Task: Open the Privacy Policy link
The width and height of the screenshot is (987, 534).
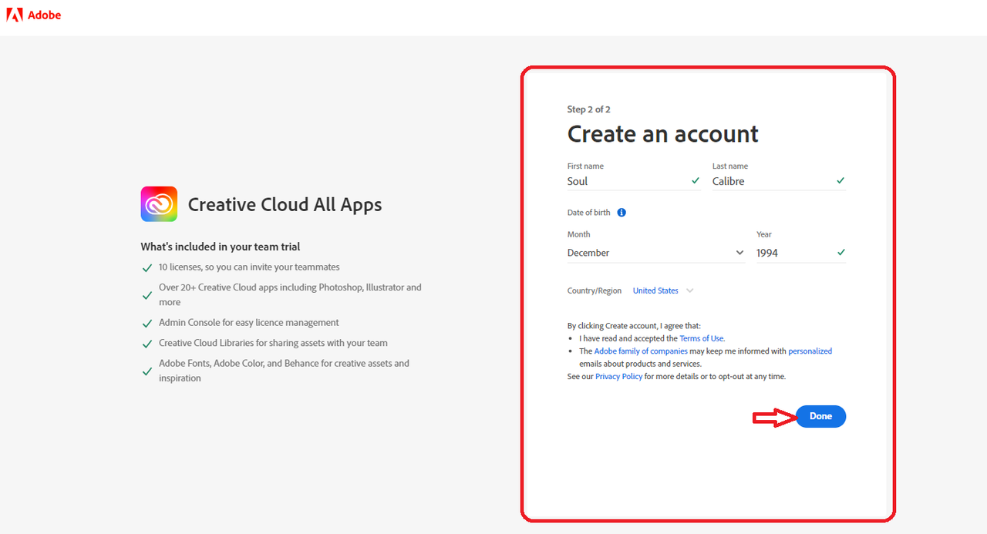Action: (618, 376)
